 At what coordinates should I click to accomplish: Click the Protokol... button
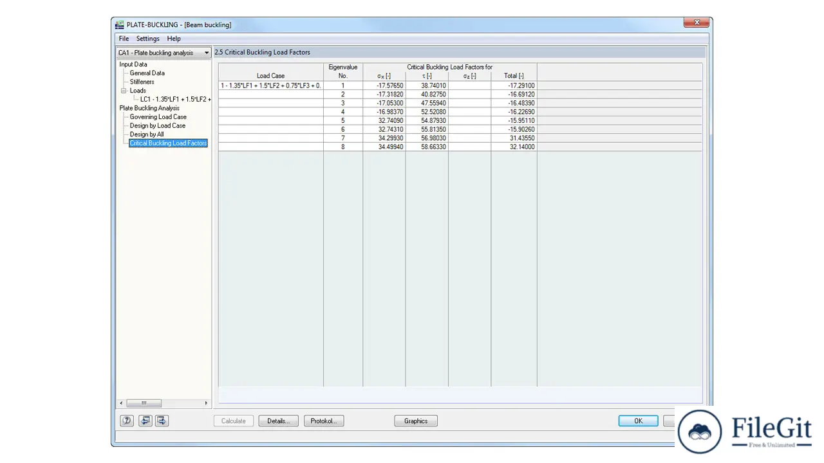click(324, 421)
